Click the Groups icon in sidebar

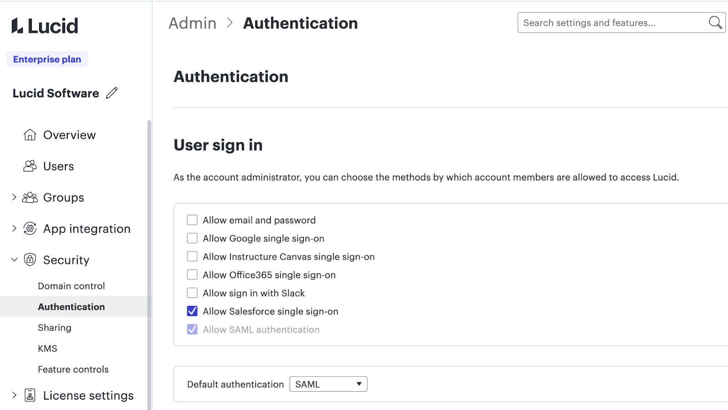(30, 197)
